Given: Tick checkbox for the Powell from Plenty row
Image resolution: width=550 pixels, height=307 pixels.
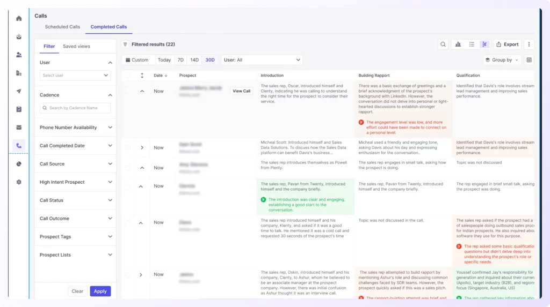Looking at the screenshot, I should (x=128, y=168).
